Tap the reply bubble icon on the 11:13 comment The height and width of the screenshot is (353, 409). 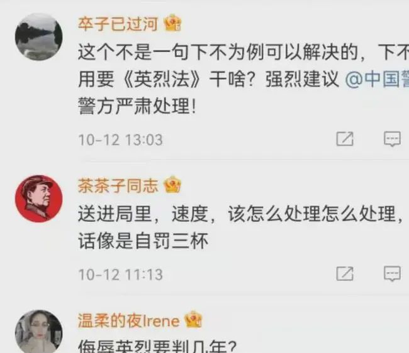coord(392,274)
